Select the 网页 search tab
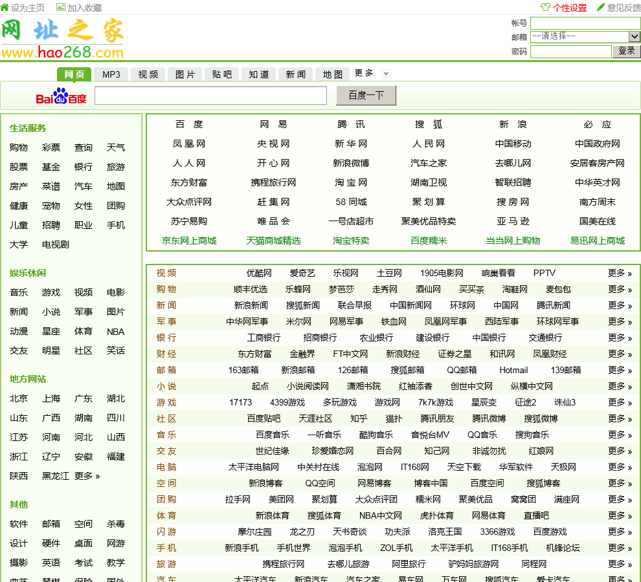The image size is (641, 582). point(74,74)
